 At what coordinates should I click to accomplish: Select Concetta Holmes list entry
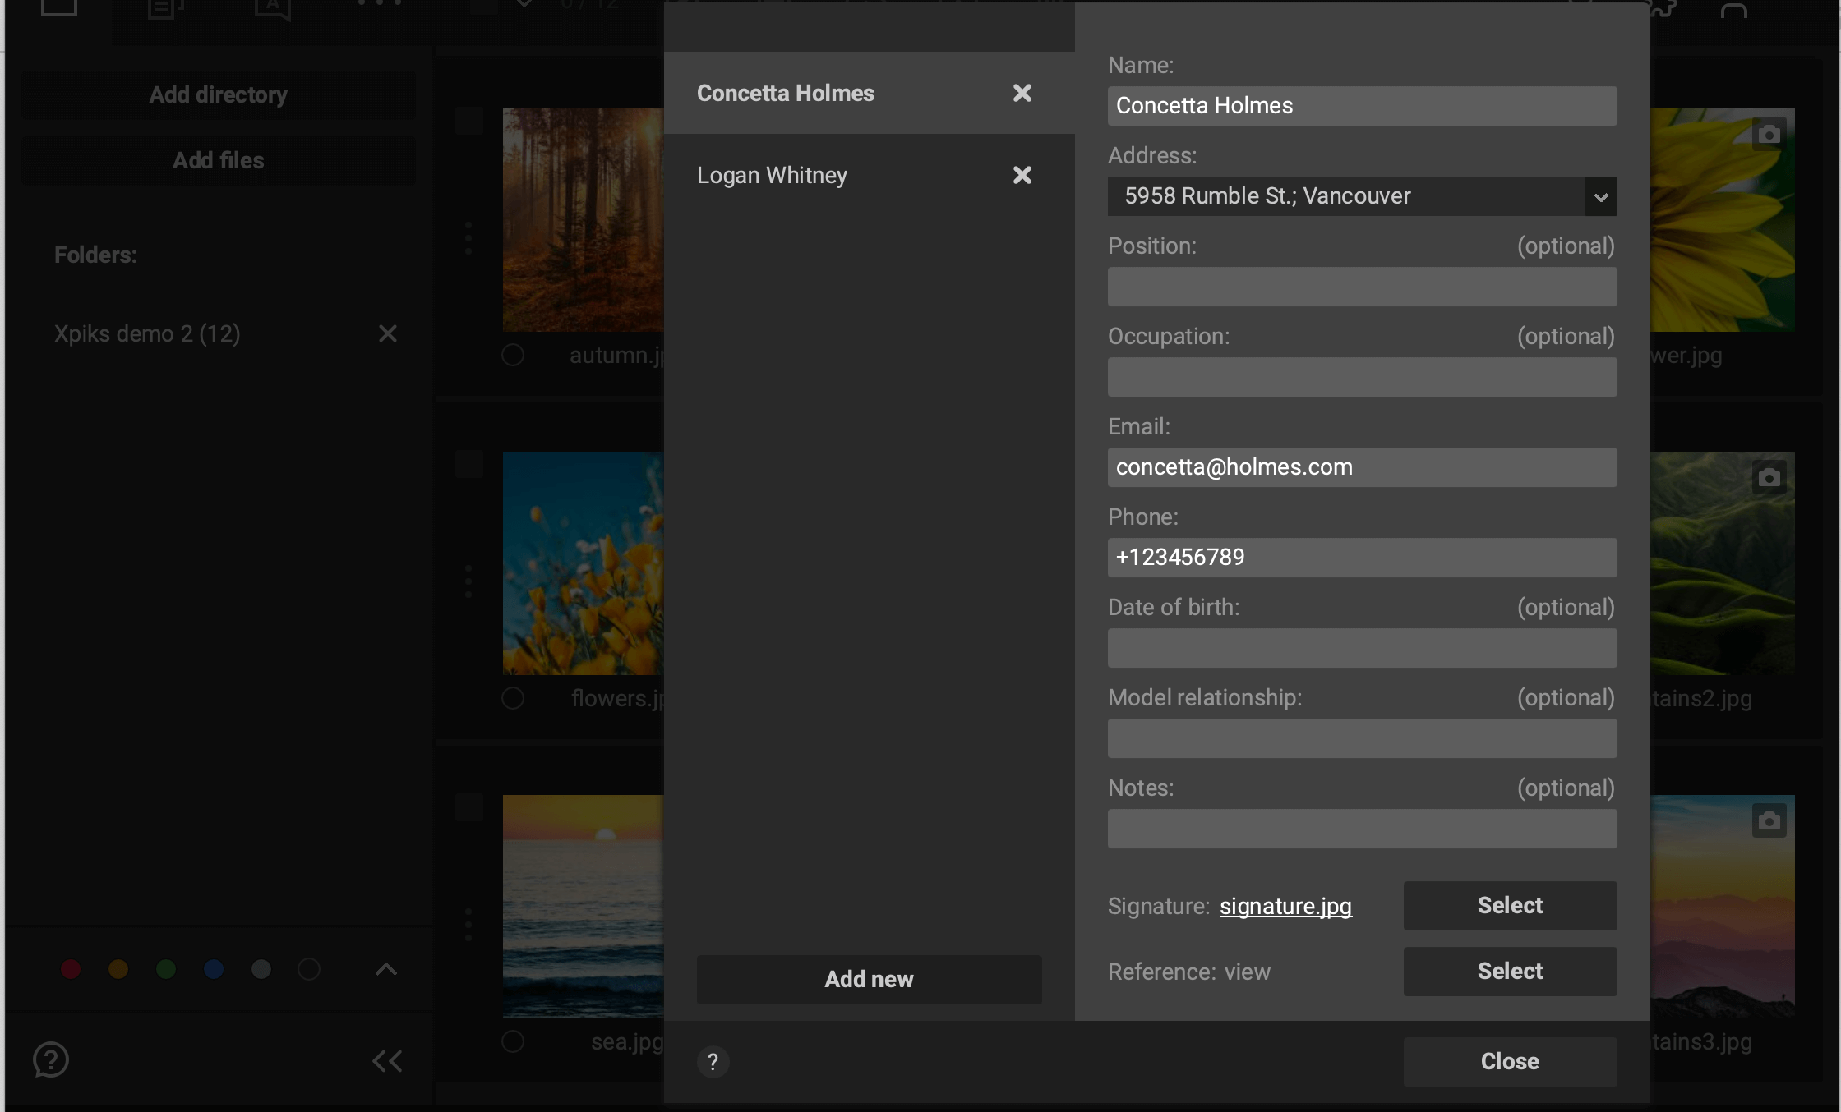click(x=785, y=93)
